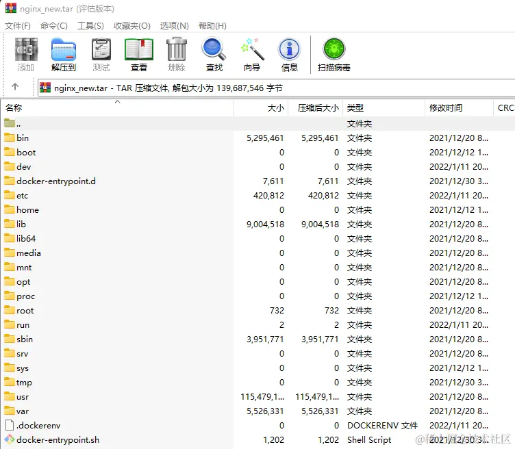Select the run folder name
515x449 pixels.
click(23, 325)
